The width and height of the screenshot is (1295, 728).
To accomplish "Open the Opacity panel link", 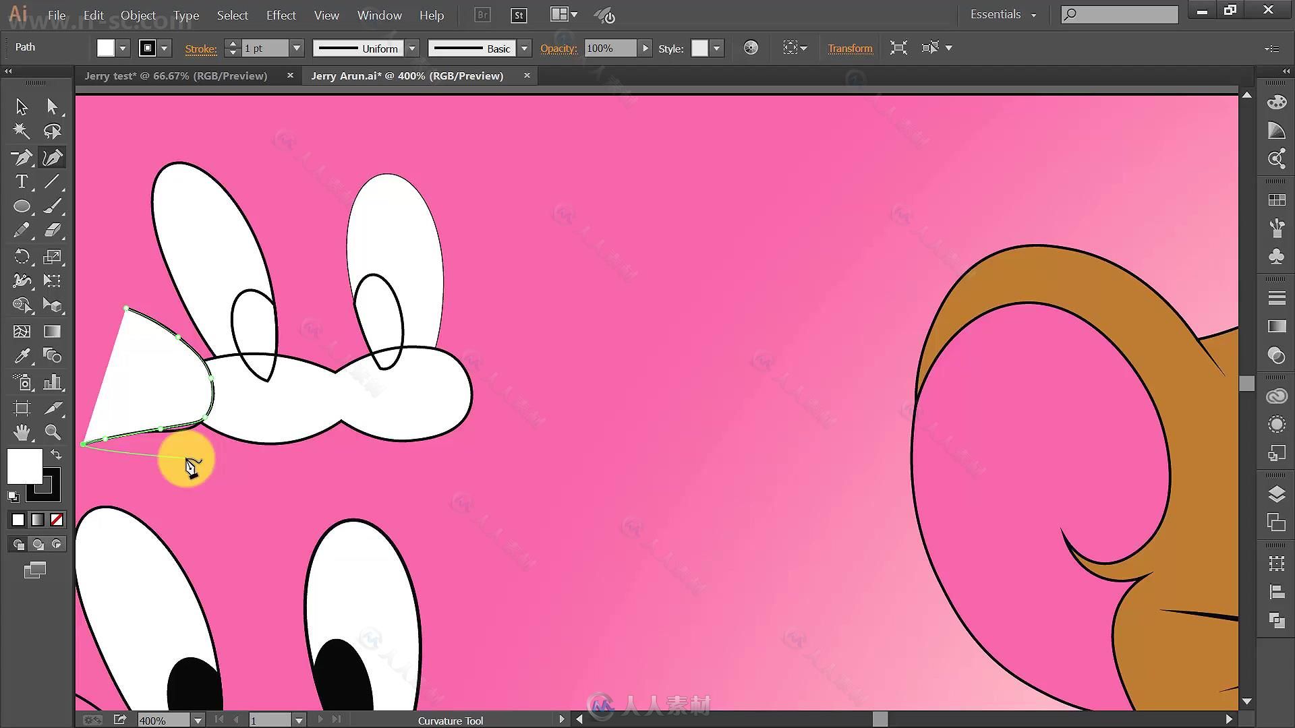I will 558,48.
